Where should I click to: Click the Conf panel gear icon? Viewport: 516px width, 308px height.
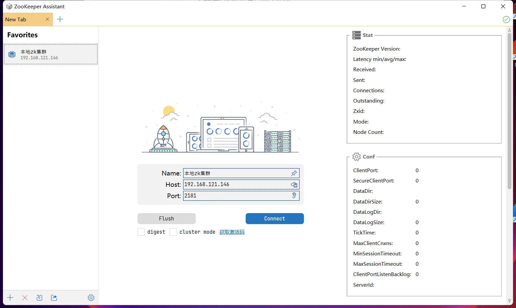357,156
